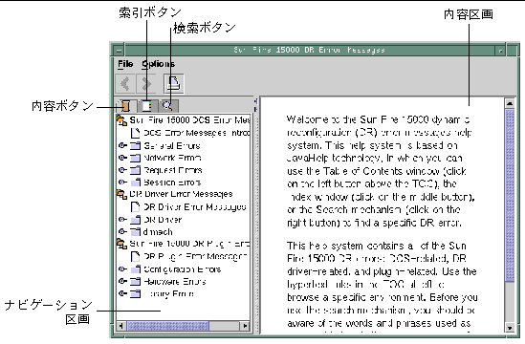Select the Session Errors label
Image resolution: width=525 pixels, height=344 pixels.
(172, 183)
